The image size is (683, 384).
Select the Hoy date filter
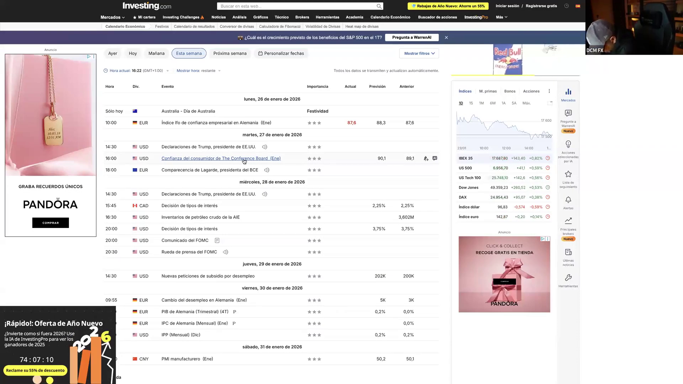[133, 53]
